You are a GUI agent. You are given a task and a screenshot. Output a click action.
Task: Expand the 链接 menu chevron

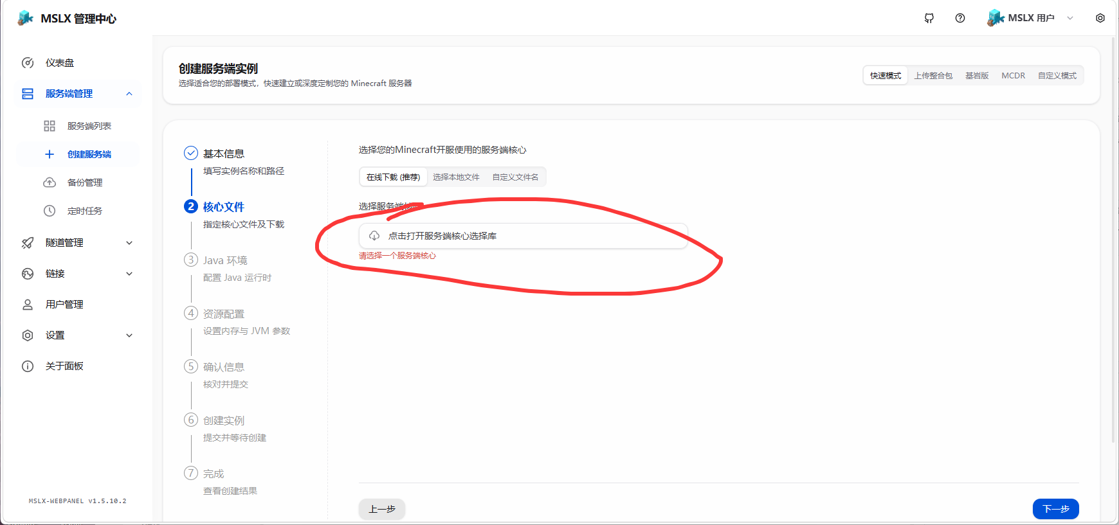(129, 274)
